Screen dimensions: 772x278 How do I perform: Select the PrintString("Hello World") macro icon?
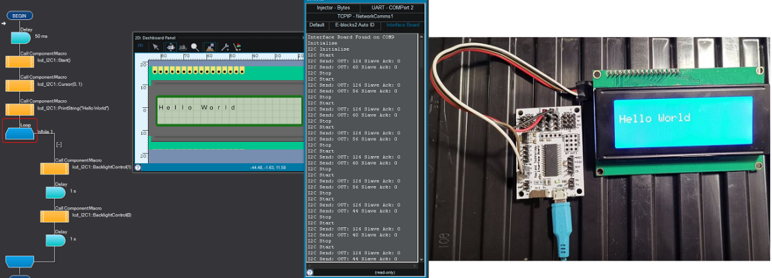(20, 109)
